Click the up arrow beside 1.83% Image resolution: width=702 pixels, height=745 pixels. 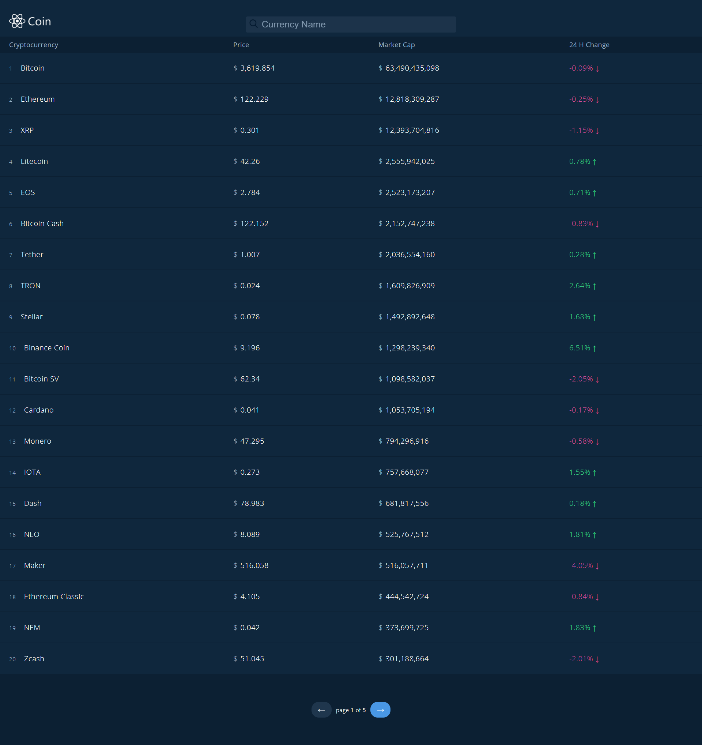click(595, 628)
